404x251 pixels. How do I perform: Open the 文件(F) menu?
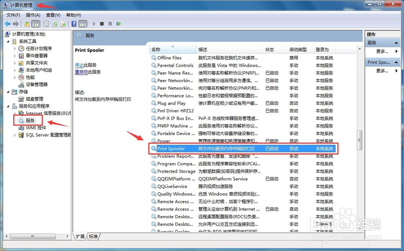point(13,15)
